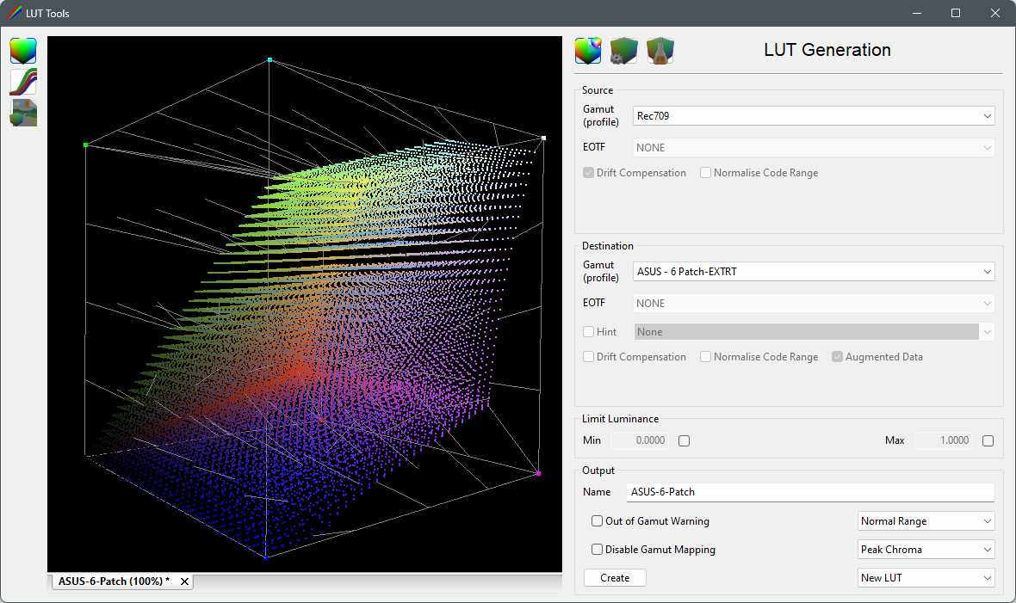Open the LUT settings gear-cube icon
The width and height of the screenshot is (1016, 603).
pos(623,51)
